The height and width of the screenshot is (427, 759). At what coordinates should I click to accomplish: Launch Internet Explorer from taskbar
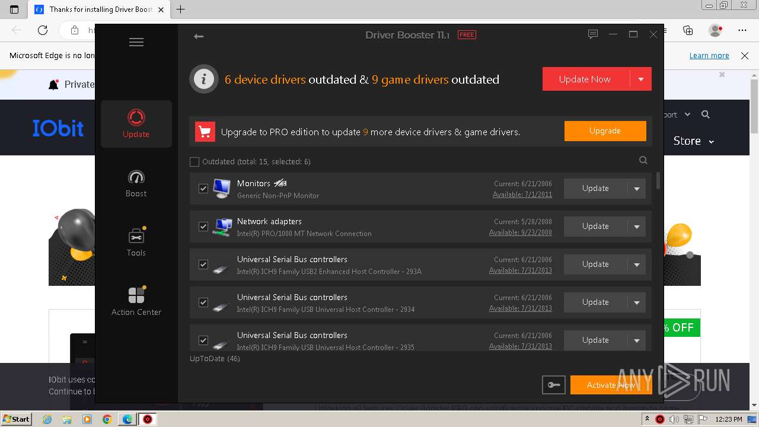[x=47, y=419]
